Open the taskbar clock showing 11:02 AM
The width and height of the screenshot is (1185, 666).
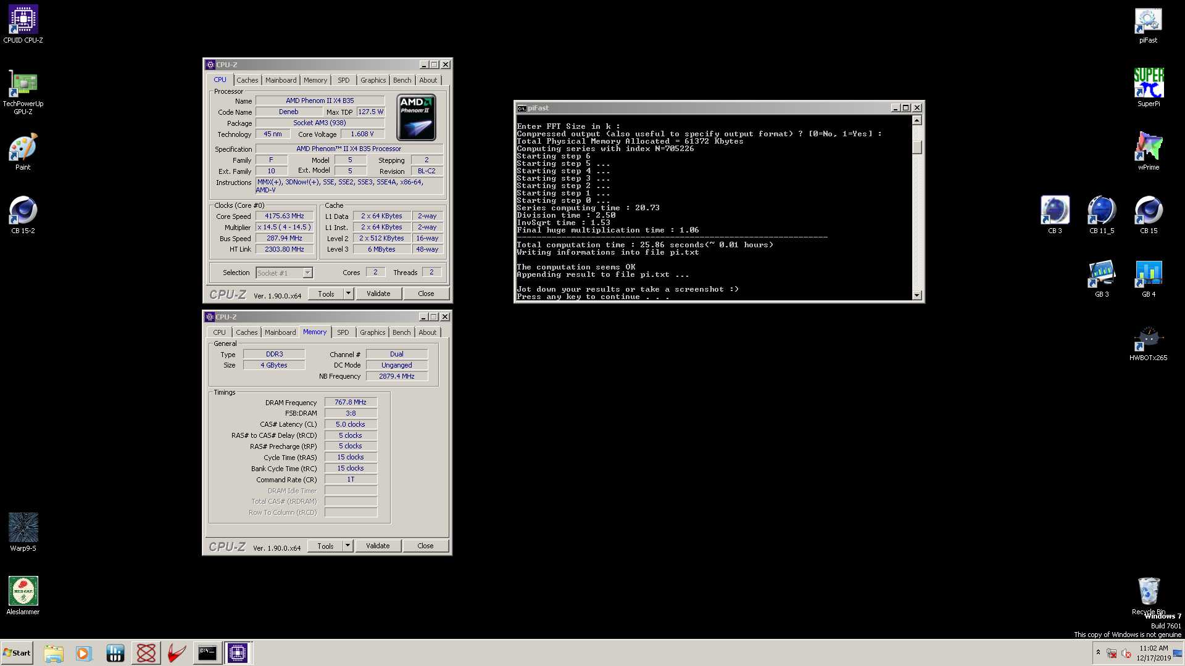pos(1154,653)
